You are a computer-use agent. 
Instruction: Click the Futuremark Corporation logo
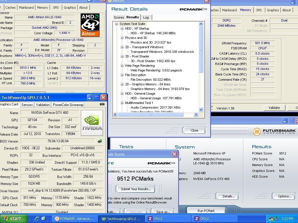coord(274,132)
